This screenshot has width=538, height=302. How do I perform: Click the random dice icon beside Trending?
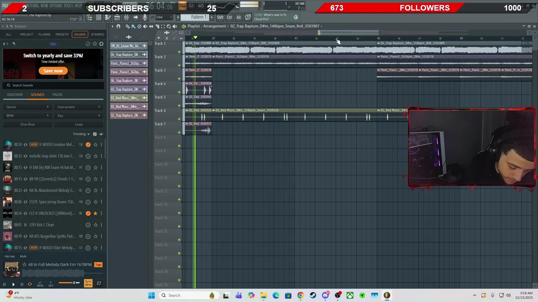(95, 134)
